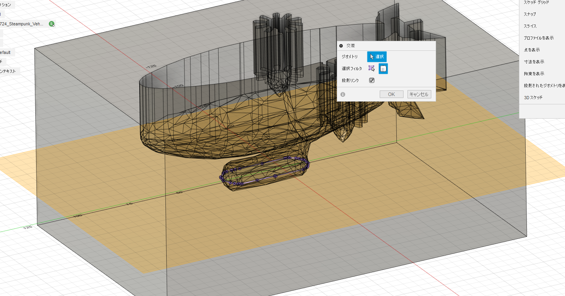Toggle スケッチ グリッド in the sketch palette

point(536,2)
